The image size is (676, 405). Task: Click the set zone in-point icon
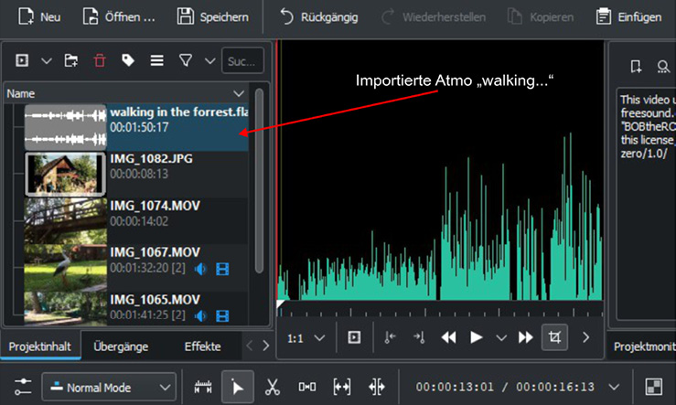pos(390,337)
